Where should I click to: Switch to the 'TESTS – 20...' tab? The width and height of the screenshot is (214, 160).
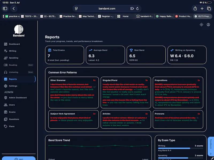[x=29, y=16]
